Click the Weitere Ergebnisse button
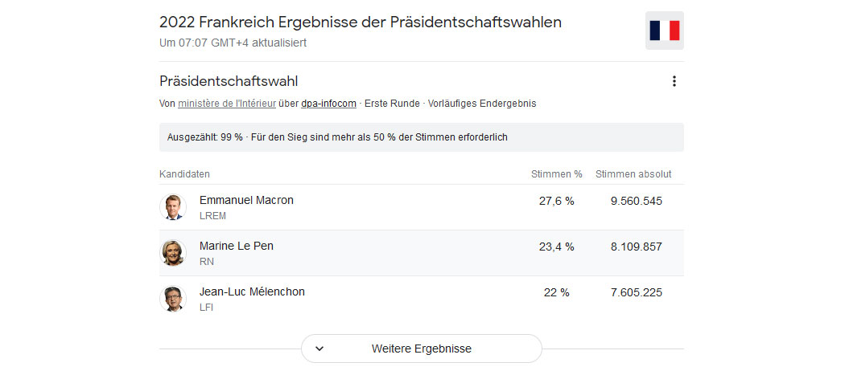The width and height of the screenshot is (845, 371). click(422, 349)
